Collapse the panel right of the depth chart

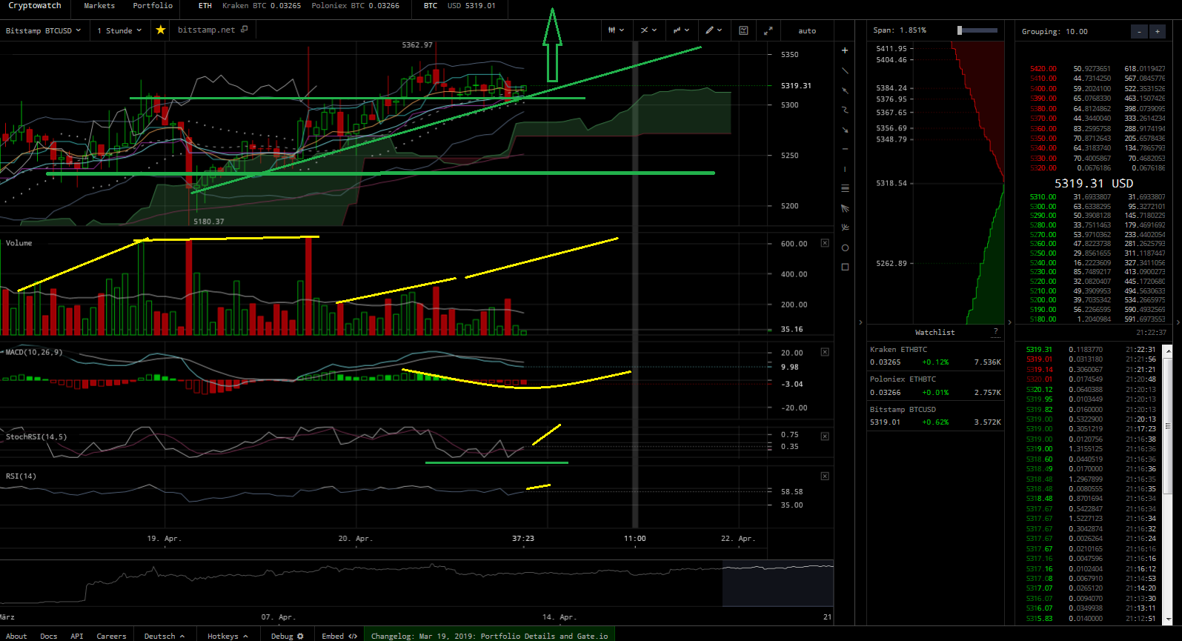click(1009, 322)
